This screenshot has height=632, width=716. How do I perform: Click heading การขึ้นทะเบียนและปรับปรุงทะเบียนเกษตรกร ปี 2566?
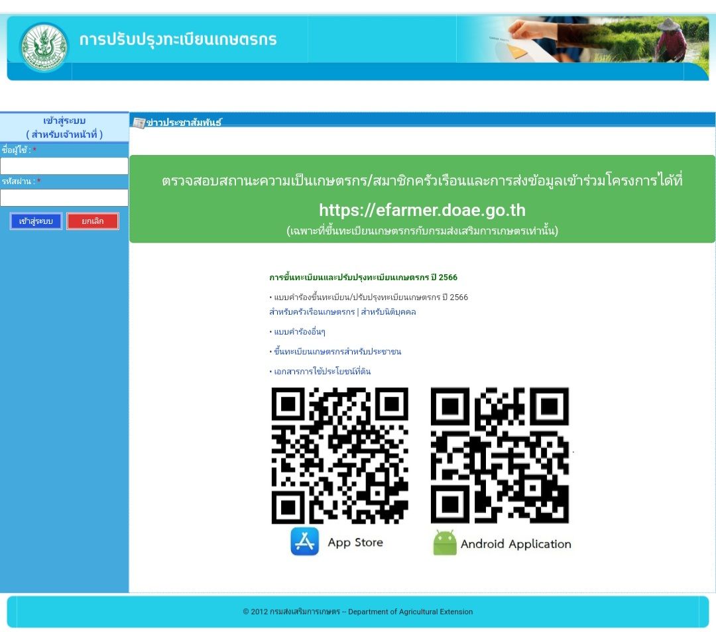click(x=363, y=278)
